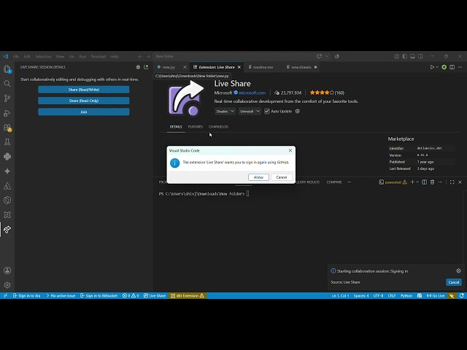Split the editor to the right
Screen dimensions: 467x350
point(452,67)
